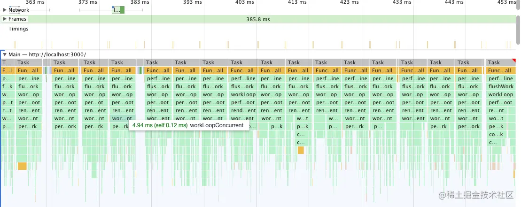Click the 383 ms ruler label
Viewport: 521px width, 207px height.
pos(140,2)
